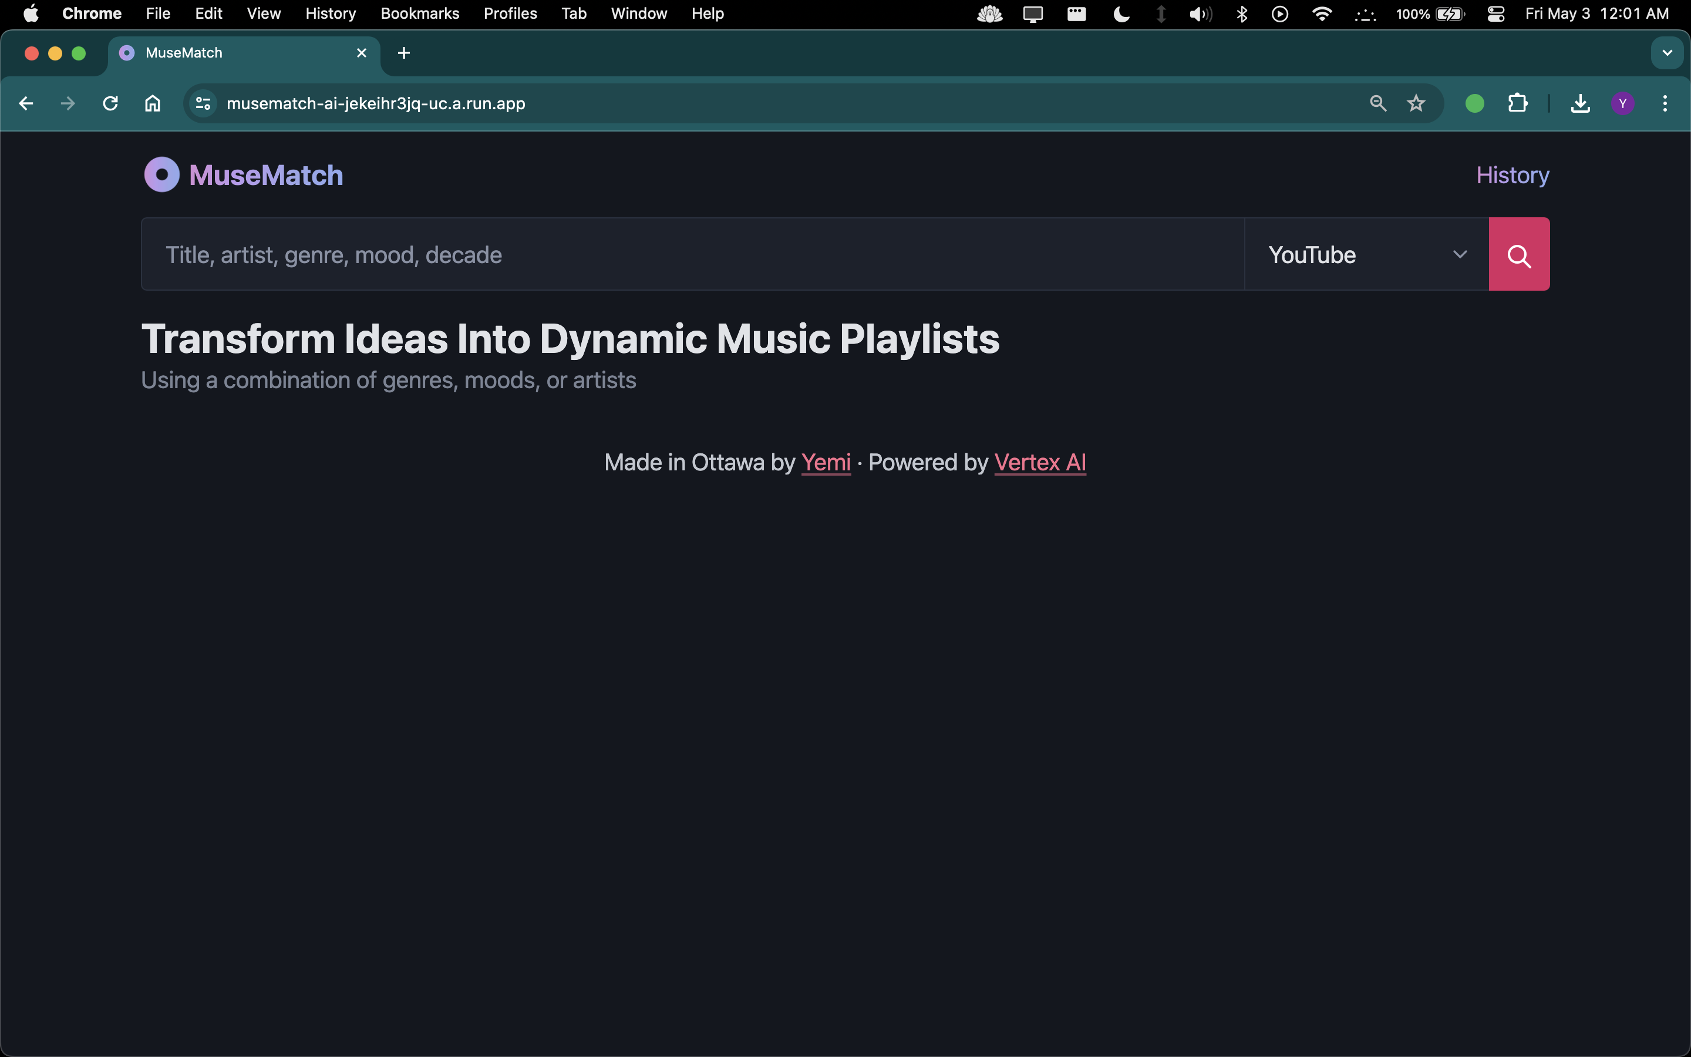Click the title, artist, genre search field
1691x1057 pixels.
tap(692, 254)
